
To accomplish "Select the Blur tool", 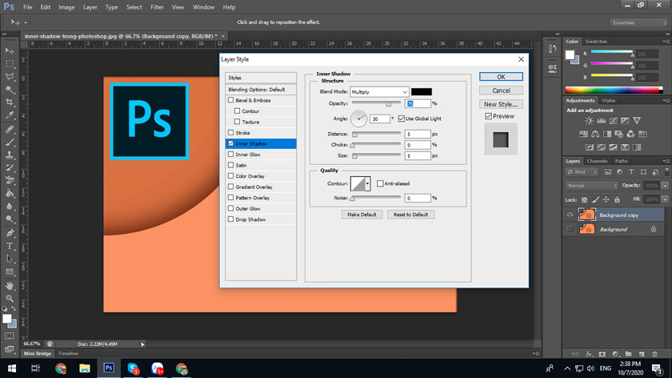I will (10, 207).
